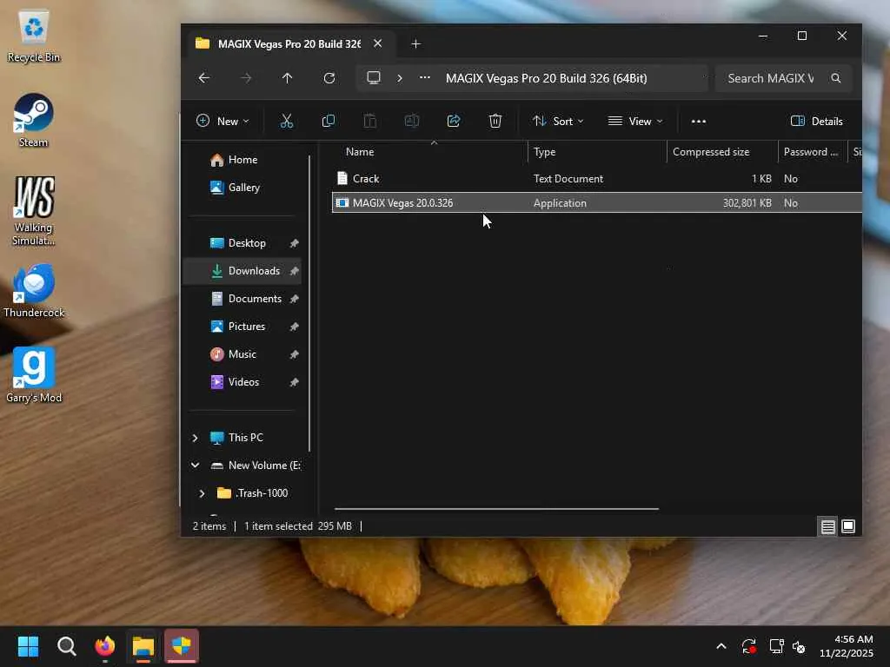Expand the .Trash-1000 folder node
This screenshot has height=667, width=890.
[x=202, y=493]
